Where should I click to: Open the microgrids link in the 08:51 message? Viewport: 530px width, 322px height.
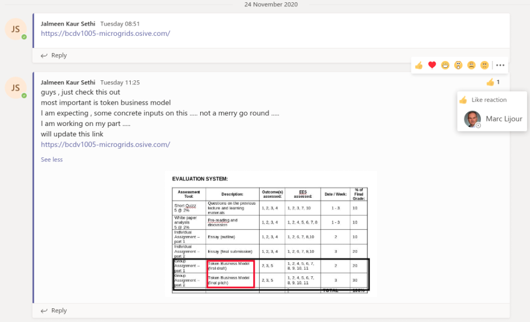click(105, 34)
